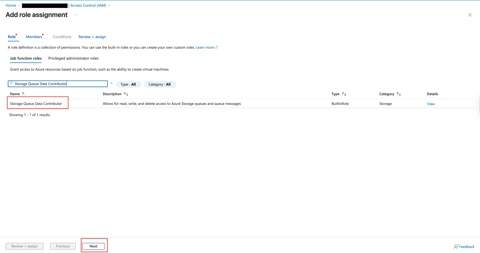The image size is (480, 253).
Task: Switch to the Role tab
Action: tap(12, 37)
